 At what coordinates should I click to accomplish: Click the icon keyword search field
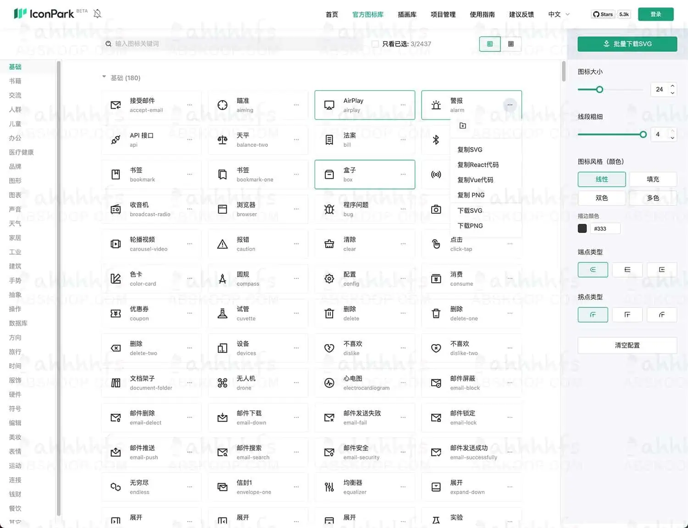coord(183,44)
